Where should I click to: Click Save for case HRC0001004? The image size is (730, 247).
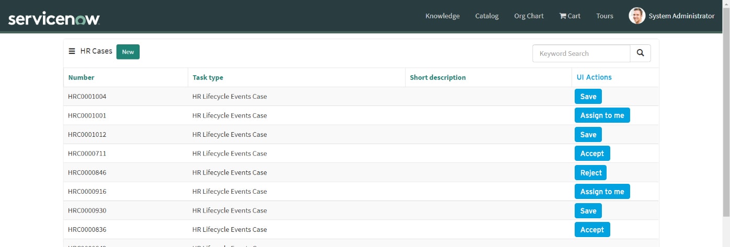point(588,97)
